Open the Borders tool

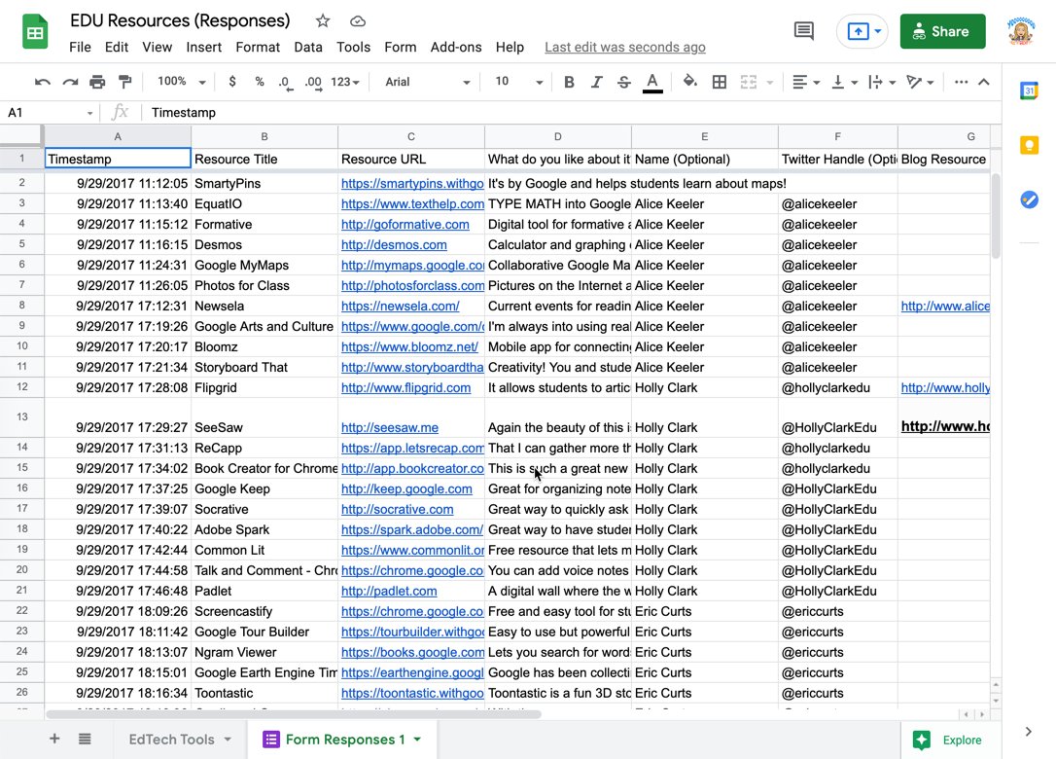point(720,82)
